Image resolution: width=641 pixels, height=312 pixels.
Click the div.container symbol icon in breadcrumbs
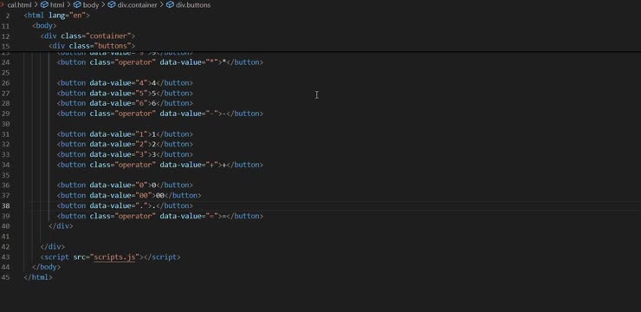pos(112,5)
